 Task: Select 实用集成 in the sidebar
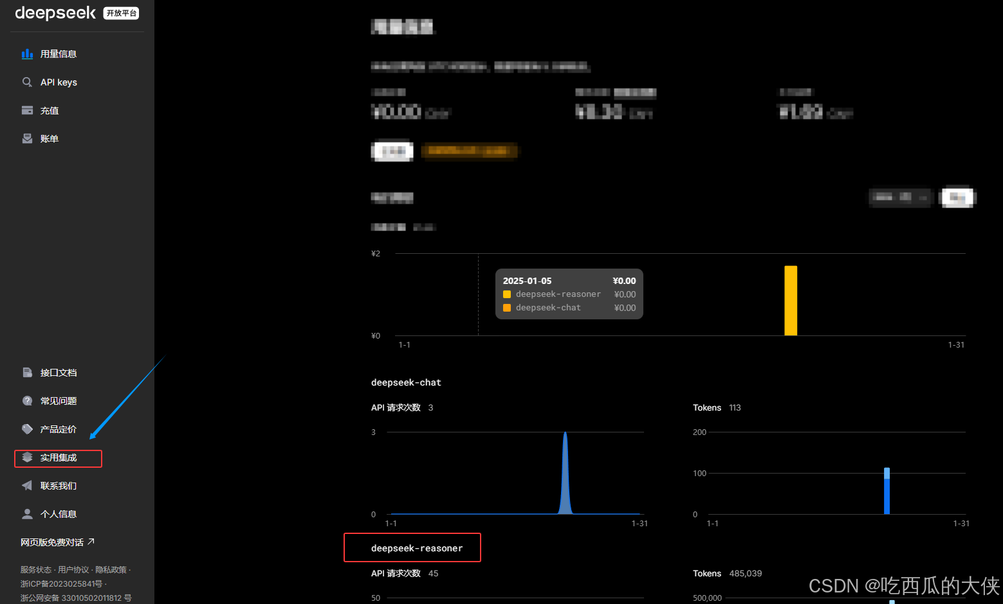[59, 457]
